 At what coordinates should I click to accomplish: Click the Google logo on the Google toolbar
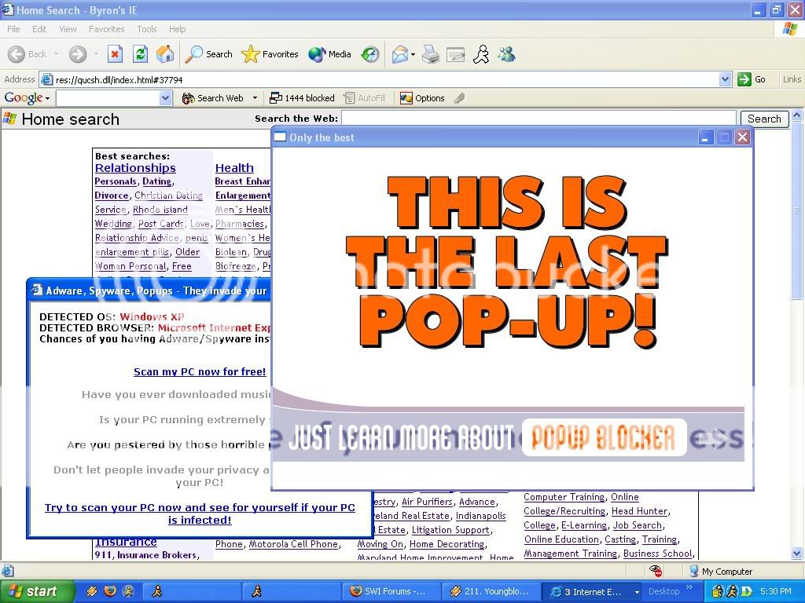tap(23, 98)
